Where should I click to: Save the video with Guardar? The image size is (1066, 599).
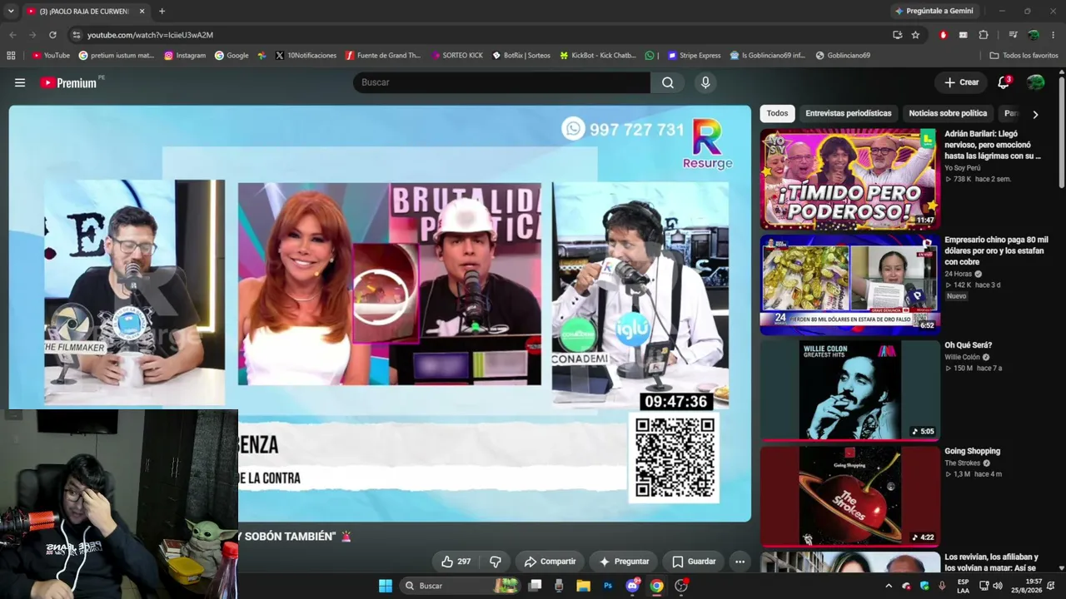[x=694, y=562]
